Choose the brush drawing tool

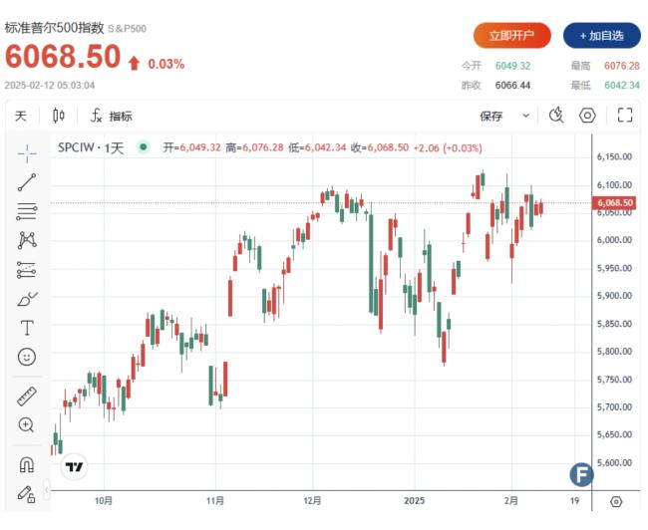pyautogui.click(x=27, y=299)
